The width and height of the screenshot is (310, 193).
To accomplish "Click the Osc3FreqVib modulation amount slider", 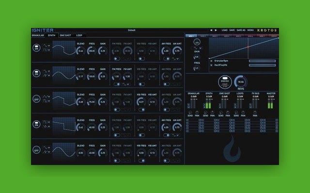I will (262, 65).
